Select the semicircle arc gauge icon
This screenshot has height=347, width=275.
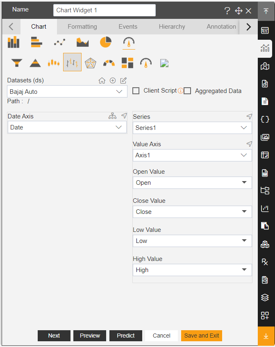(x=109, y=63)
